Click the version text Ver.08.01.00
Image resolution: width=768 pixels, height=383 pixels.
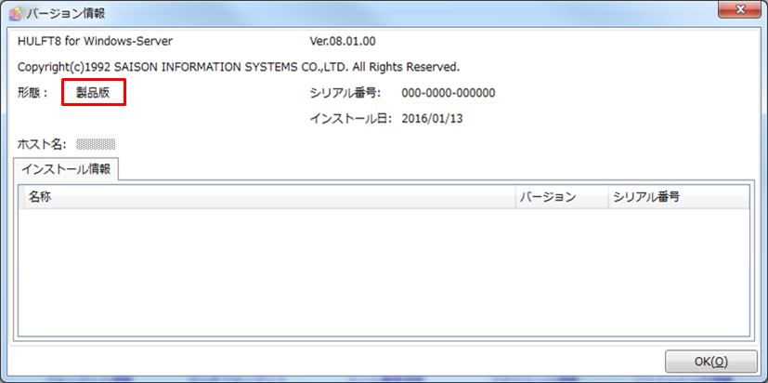coord(342,42)
